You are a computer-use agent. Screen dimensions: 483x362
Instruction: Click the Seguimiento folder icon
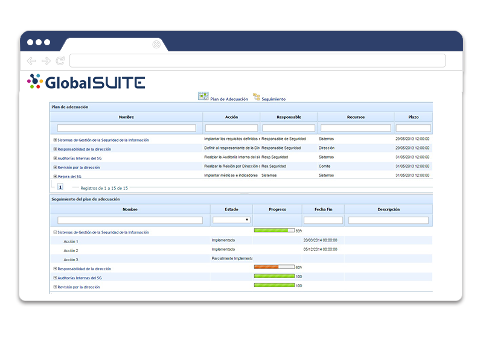pyautogui.click(x=257, y=95)
